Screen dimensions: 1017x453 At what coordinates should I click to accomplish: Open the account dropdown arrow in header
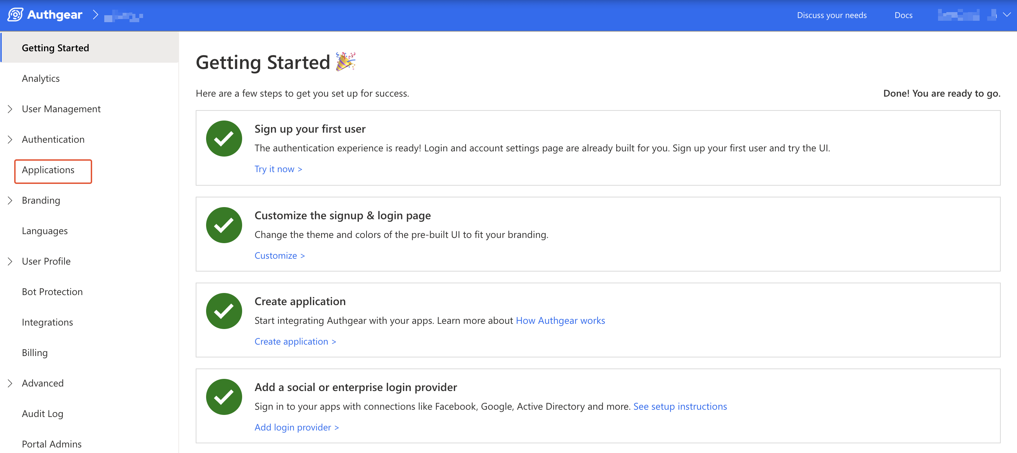pyautogui.click(x=1007, y=15)
